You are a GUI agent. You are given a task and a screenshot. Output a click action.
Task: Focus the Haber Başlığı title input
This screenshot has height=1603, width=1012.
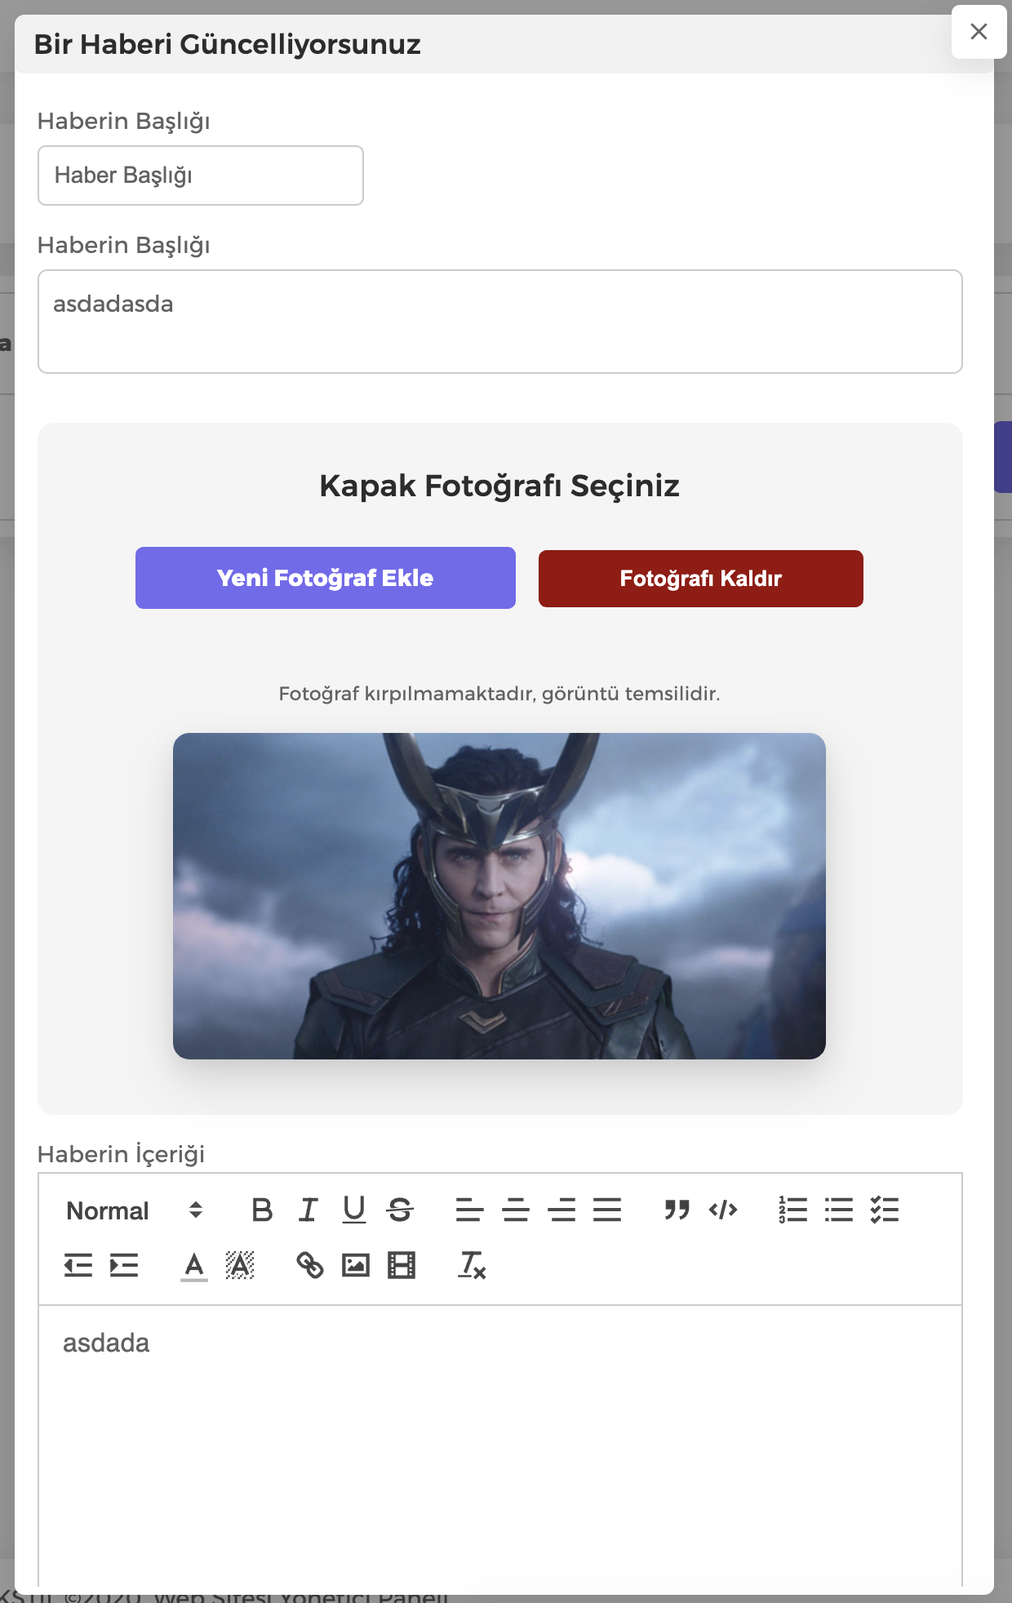click(201, 175)
